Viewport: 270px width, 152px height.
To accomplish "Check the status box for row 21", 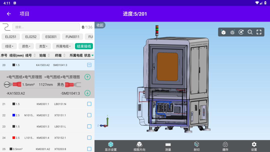I will pyautogui.click(x=89, y=104).
